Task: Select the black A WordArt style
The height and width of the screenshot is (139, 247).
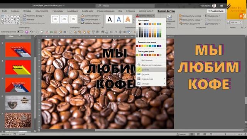Action: pos(110,19)
